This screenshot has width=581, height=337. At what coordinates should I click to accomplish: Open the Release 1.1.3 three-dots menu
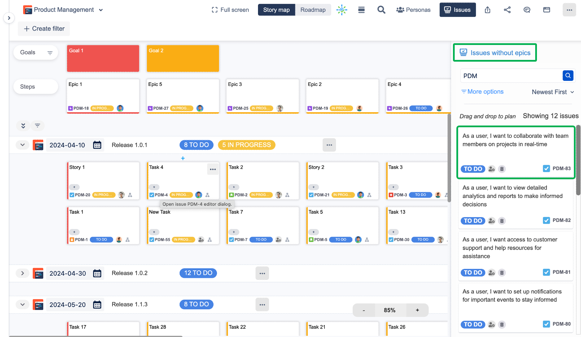[x=262, y=305]
